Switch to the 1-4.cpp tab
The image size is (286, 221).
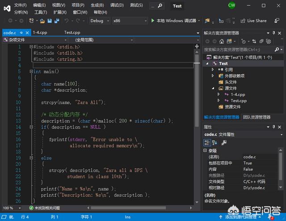click(x=40, y=33)
